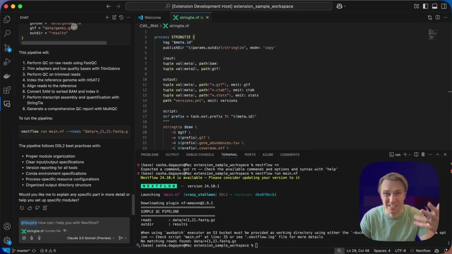
Task: Expand send options chevron
Action: [x=125, y=238]
